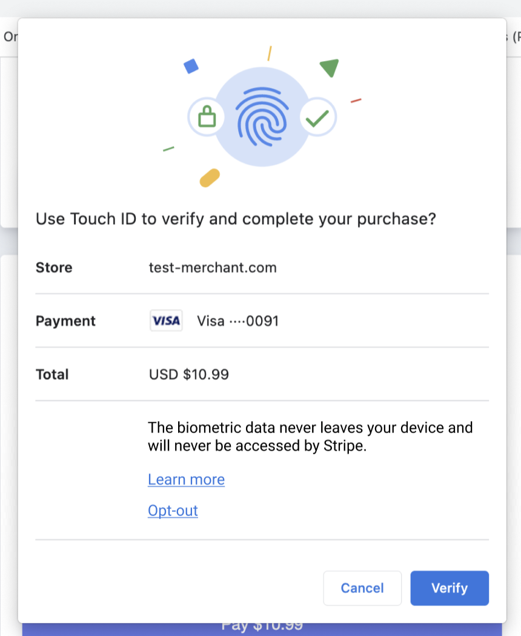Screen dimensions: 521x636
Task: Click the fingerprint Touch ID icon
Action: (262, 117)
